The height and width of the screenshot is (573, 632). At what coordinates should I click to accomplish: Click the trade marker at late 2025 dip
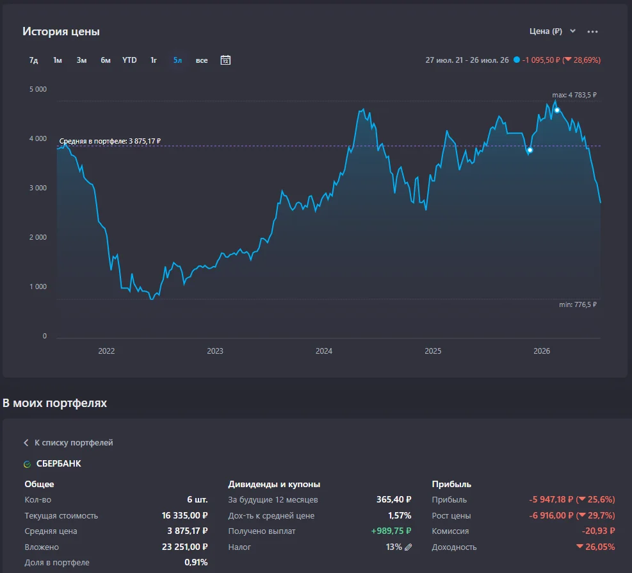pyautogui.click(x=530, y=150)
